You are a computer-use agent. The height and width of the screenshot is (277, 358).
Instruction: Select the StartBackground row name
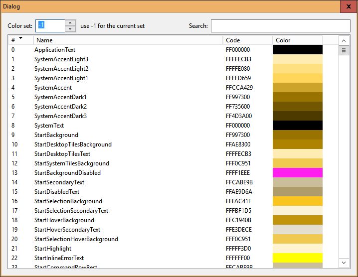[56, 135]
